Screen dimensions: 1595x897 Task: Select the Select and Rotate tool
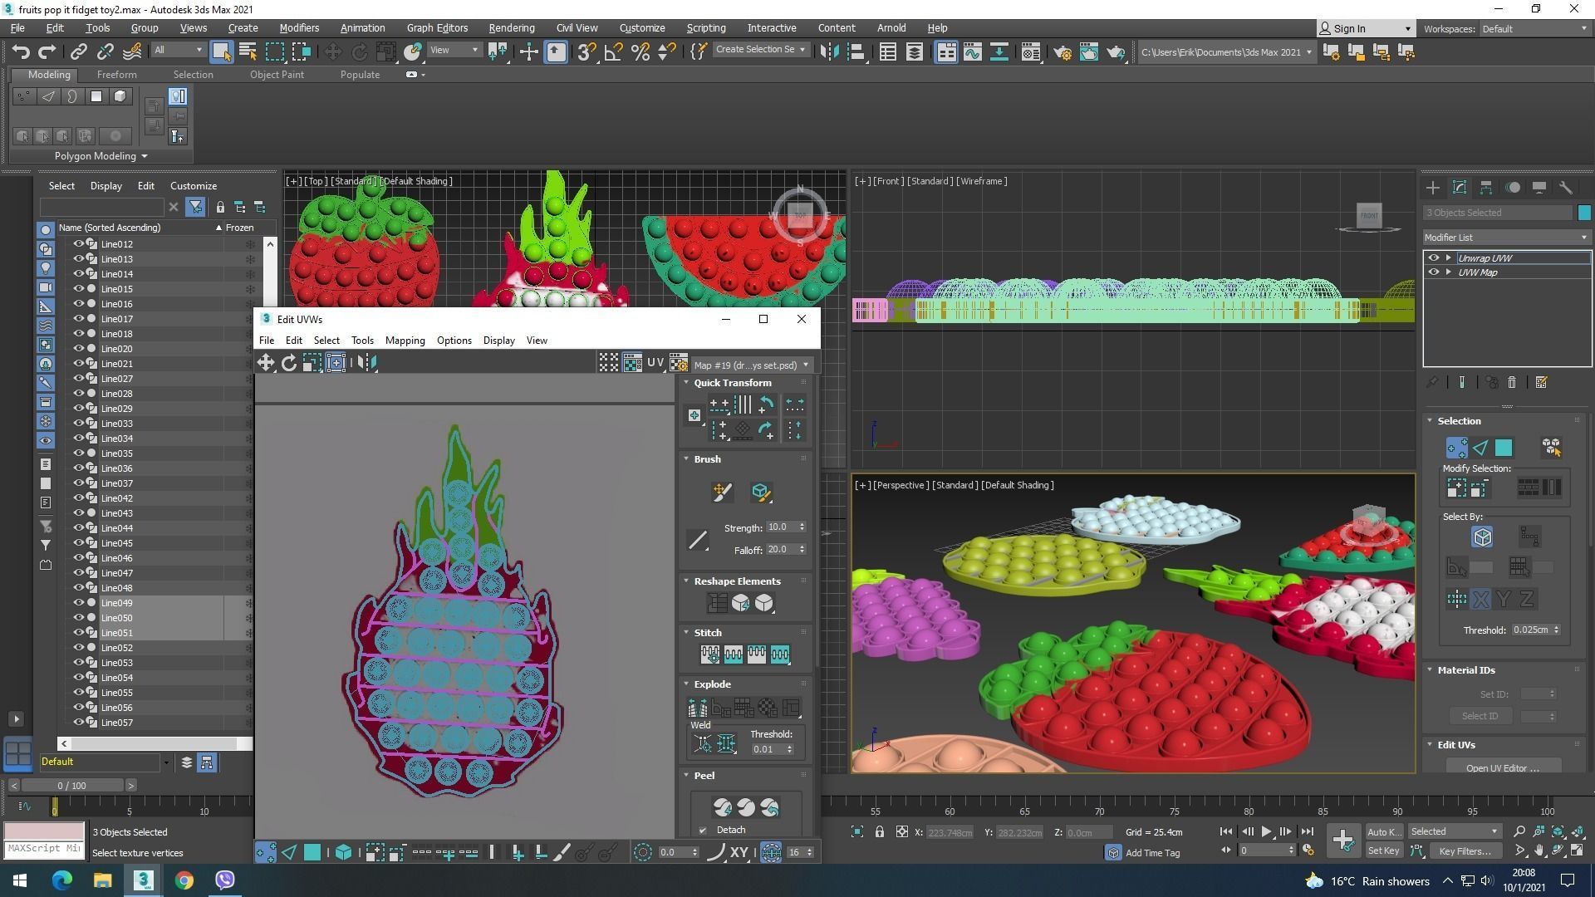click(359, 51)
